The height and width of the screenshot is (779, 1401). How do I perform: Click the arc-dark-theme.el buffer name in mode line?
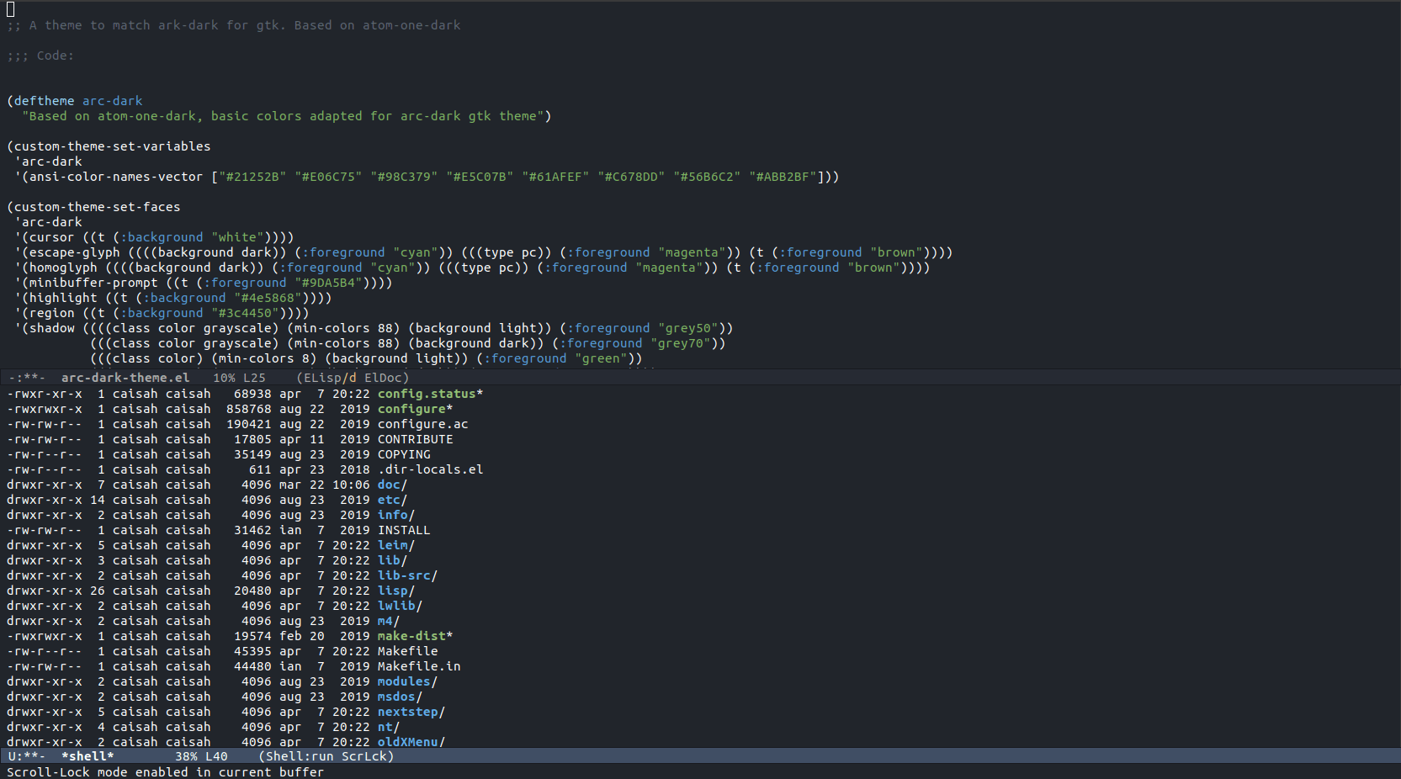coord(125,378)
